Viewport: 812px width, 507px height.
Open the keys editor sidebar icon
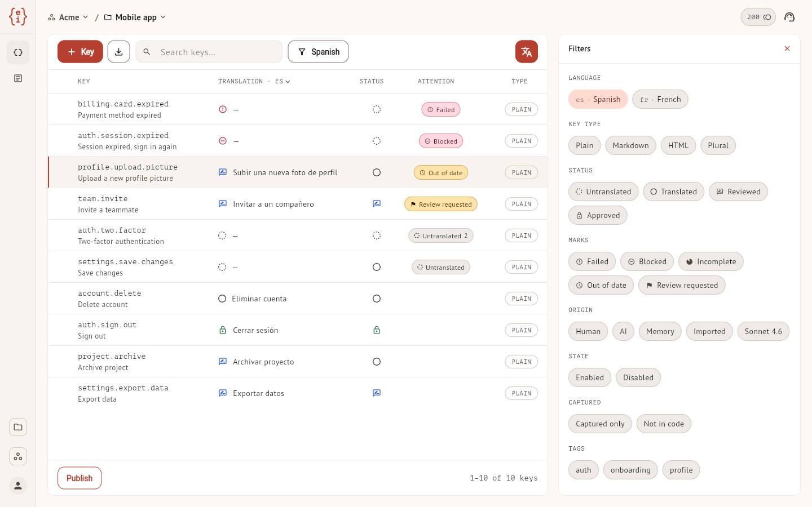(x=18, y=52)
